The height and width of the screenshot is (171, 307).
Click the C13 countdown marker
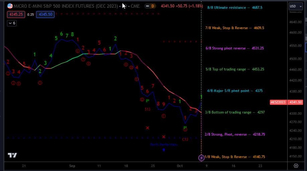coord(185,140)
